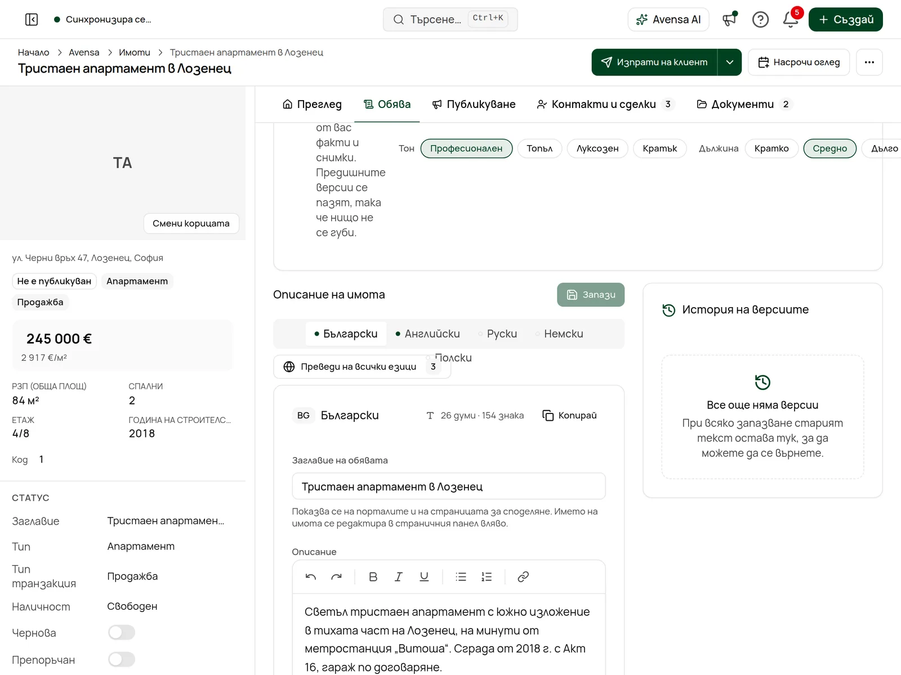Image resolution: width=901 pixels, height=675 pixels.
Task: Open the three-dot more actions menu
Action: (869, 62)
